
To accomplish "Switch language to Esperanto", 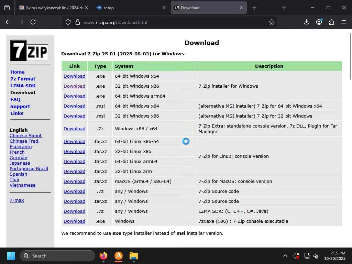I will click(x=21, y=146).
